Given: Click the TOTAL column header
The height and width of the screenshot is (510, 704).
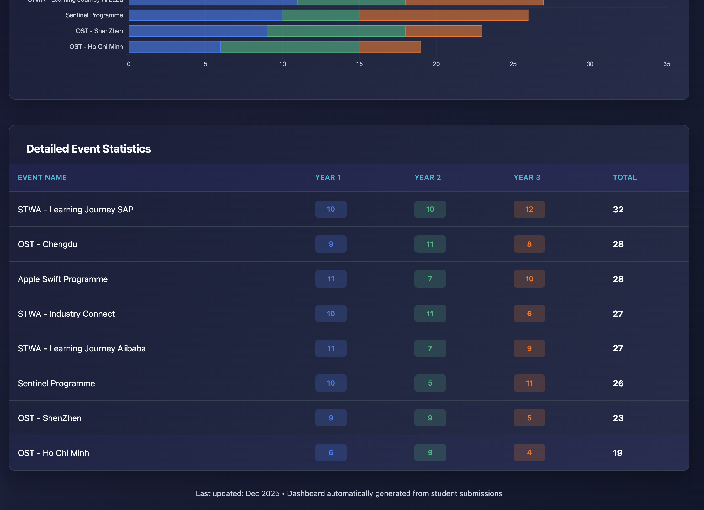Looking at the screenshot, I should (624, 177).
